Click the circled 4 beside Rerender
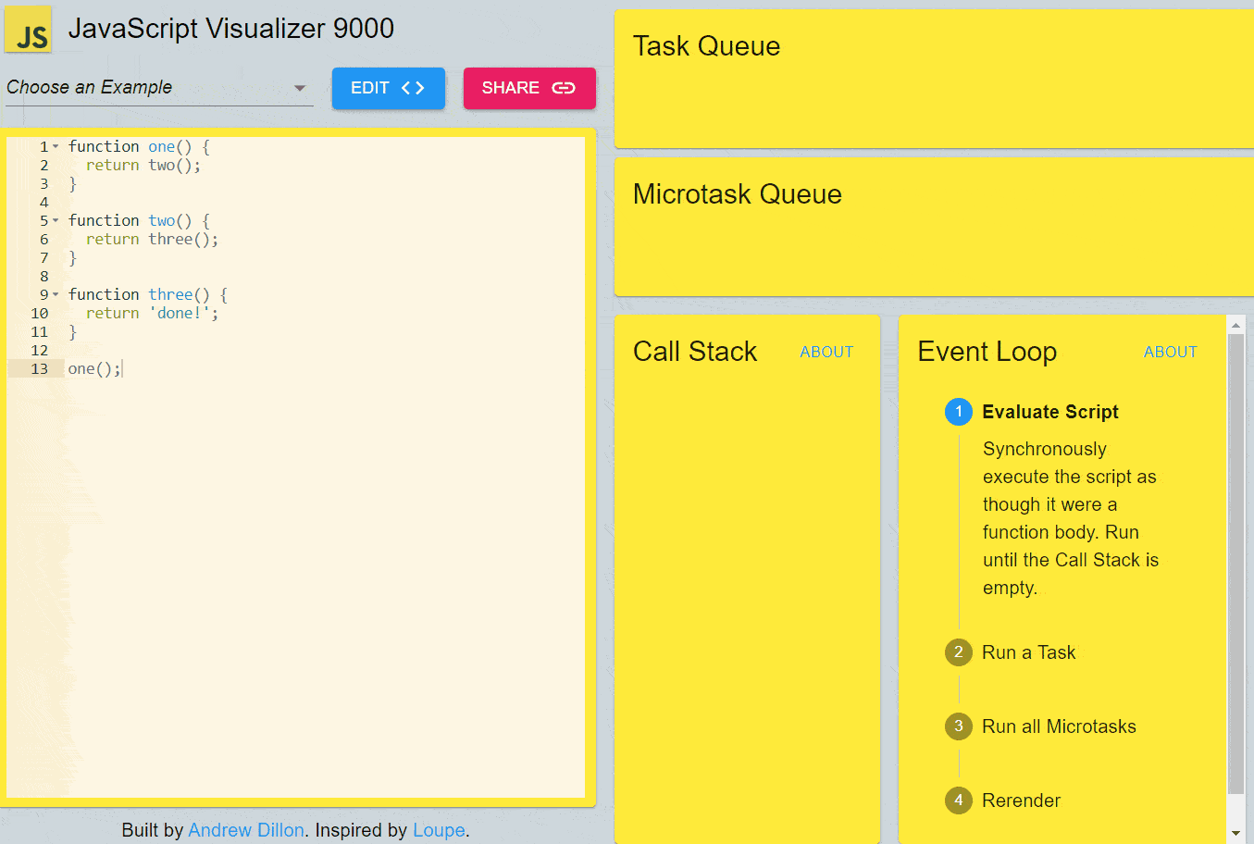The width and height of the screenshot is (1254, 844). (x=959, y=801)
